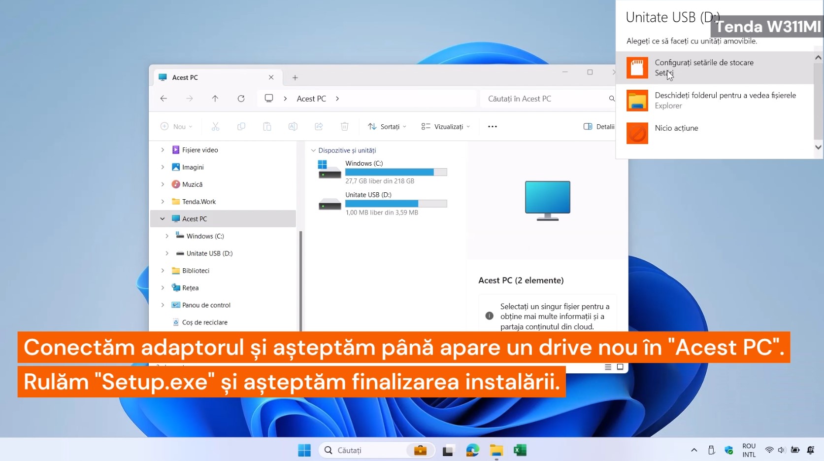Viewport: 824px width, 461px height.
Task: Click the Paste clipboard icon
Action: [x=267, y=127]
